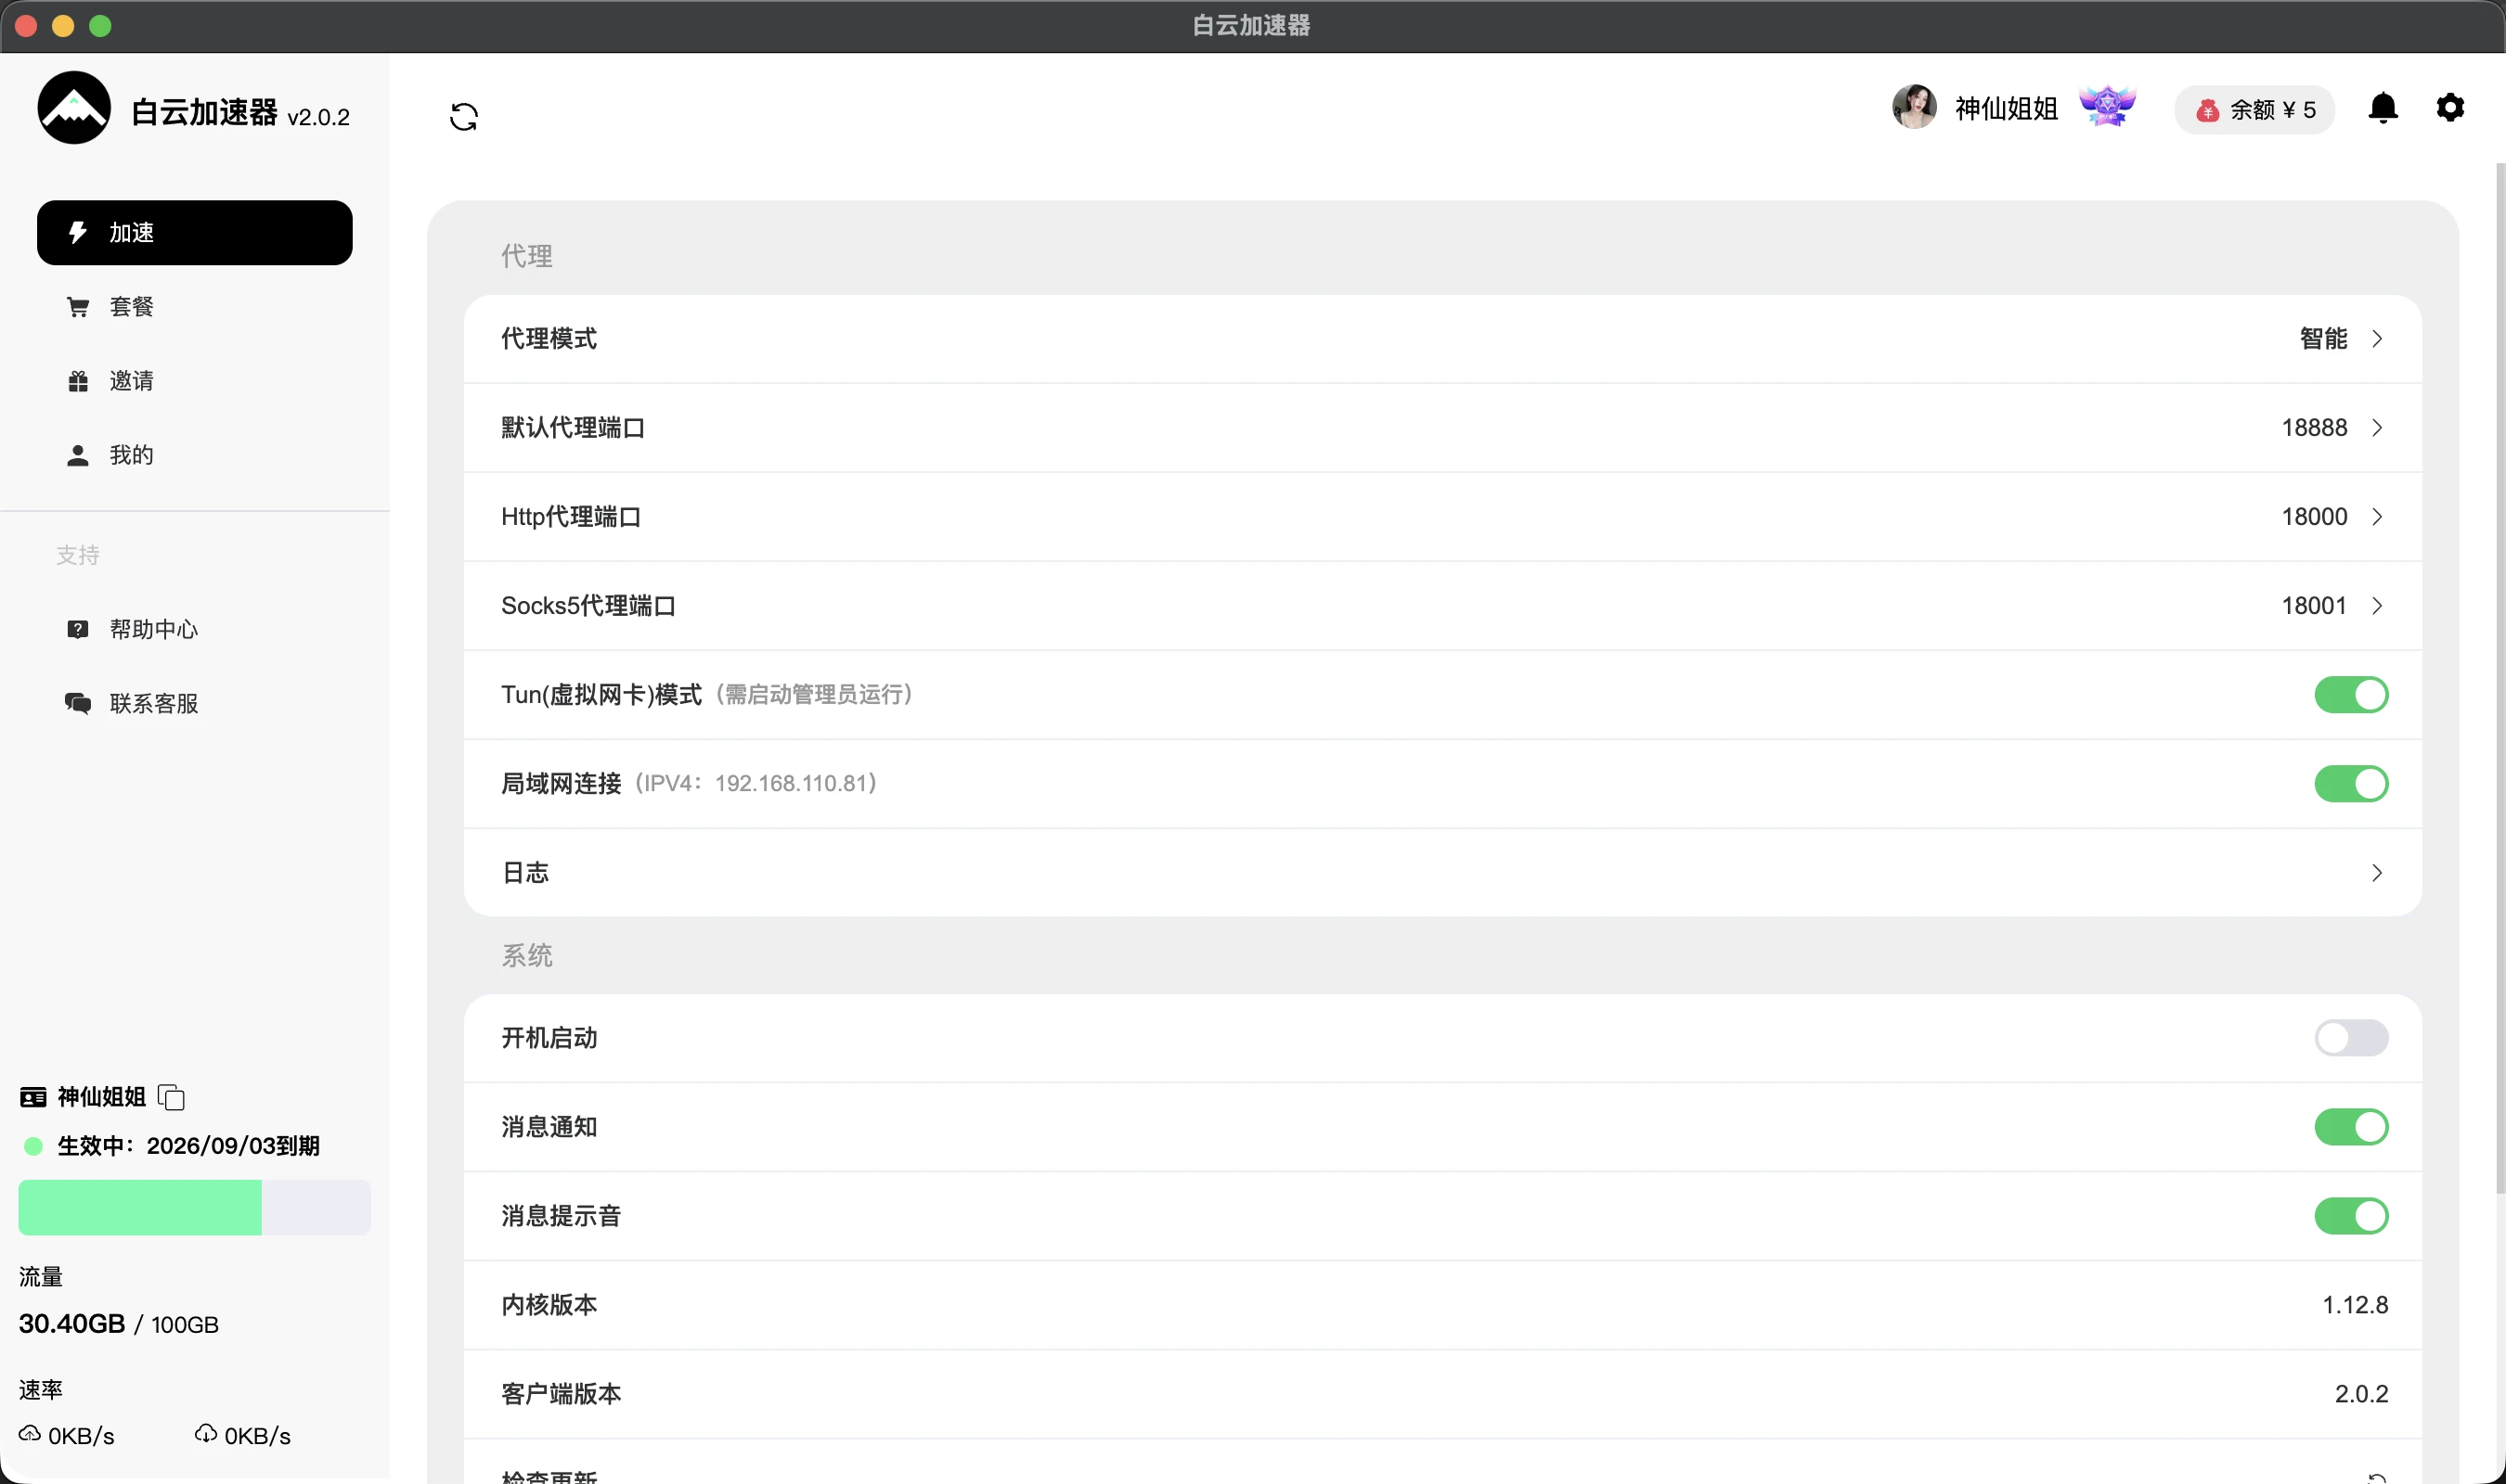2506x1484 pixels.
Task: Expand the 日志 row chevron
Action: (x=2376, y=872)
